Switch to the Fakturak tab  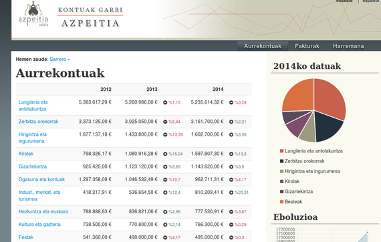[x=307, y=46]
